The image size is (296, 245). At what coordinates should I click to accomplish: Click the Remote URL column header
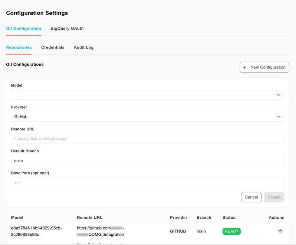[89, 218]
